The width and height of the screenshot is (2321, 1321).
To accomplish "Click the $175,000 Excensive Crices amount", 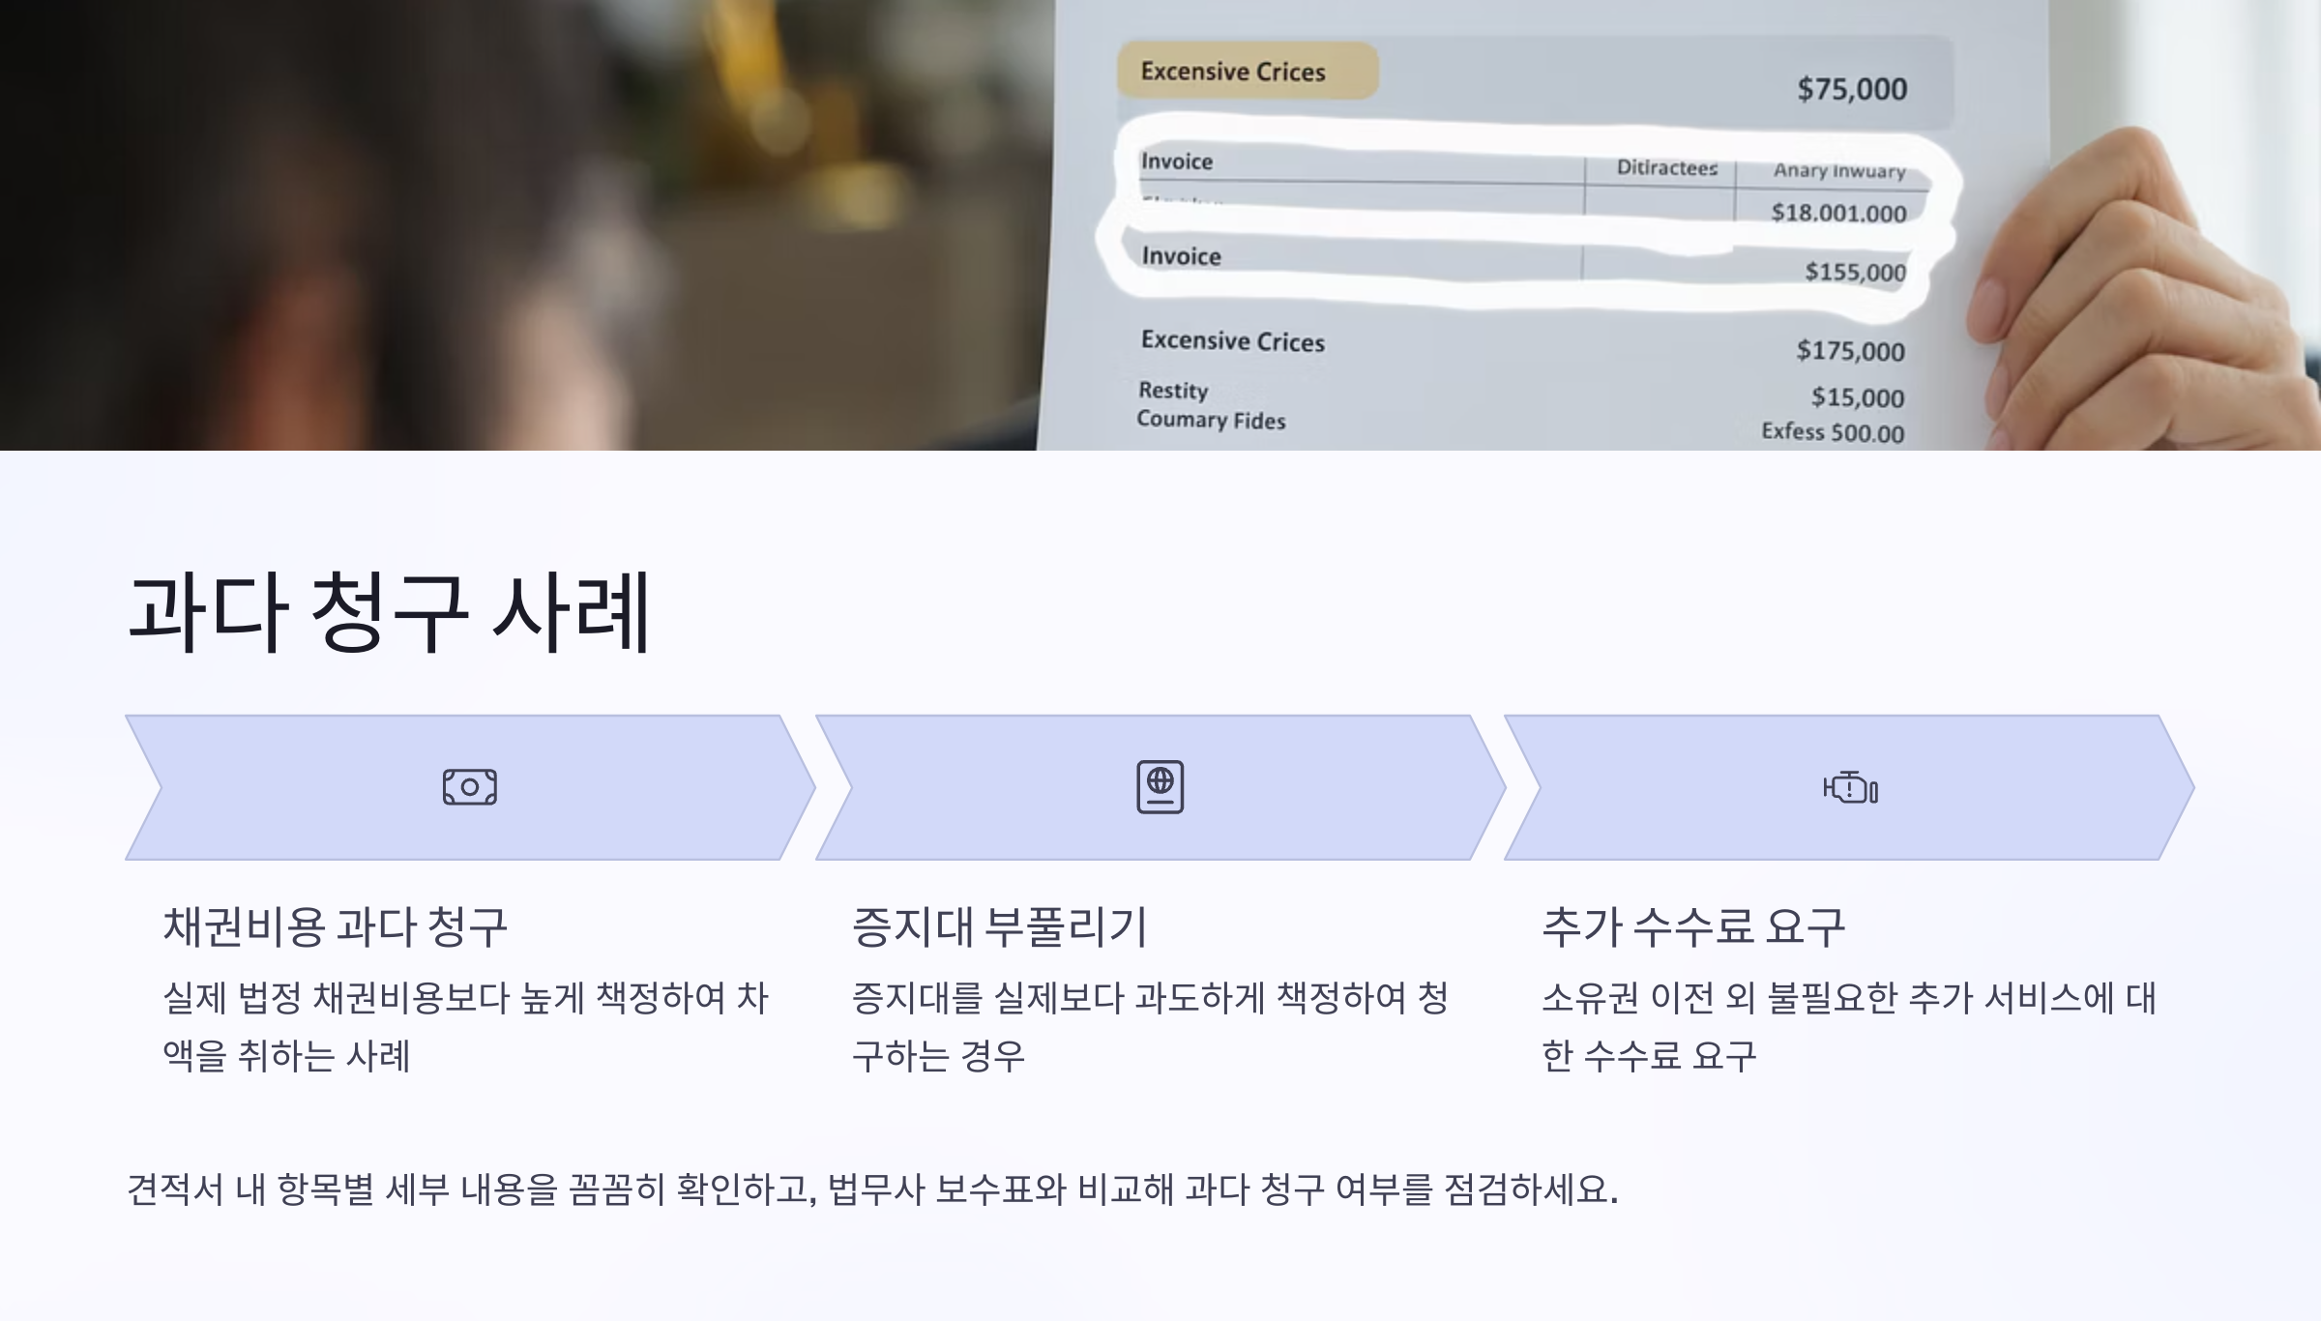I will click(1850, 350).
